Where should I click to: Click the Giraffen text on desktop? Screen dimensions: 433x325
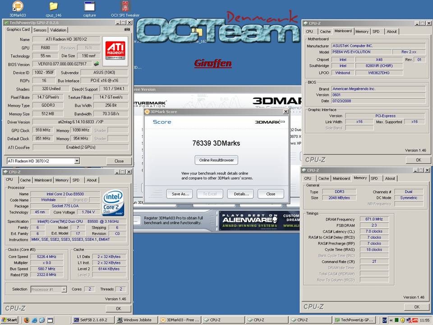(213, 63)
